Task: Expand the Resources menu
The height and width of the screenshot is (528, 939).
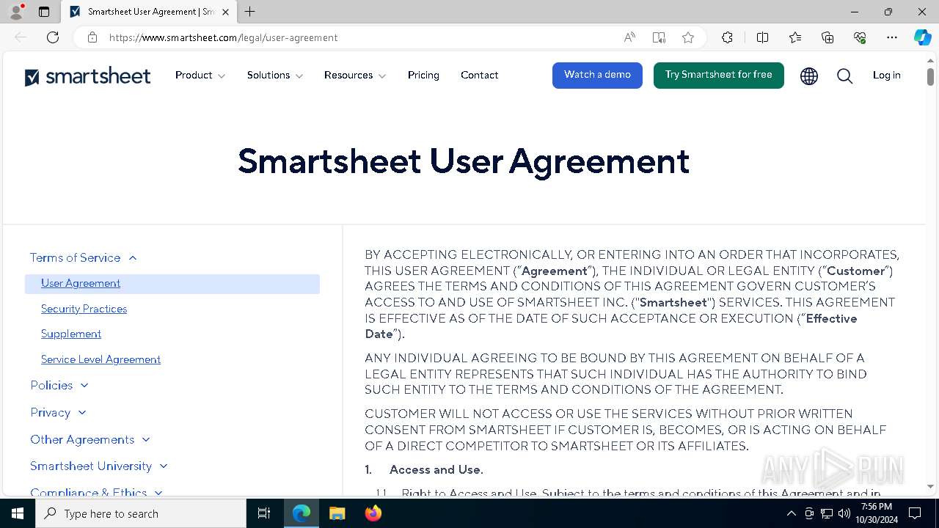Action: pyautogui.click(x=355, y=75)
